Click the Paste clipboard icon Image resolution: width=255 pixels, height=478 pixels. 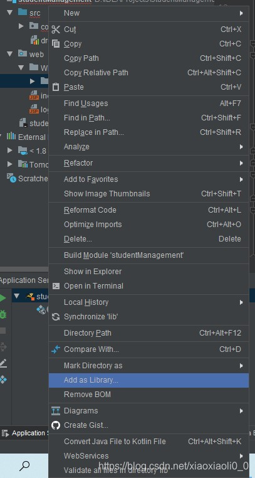[x=56, y=87]
